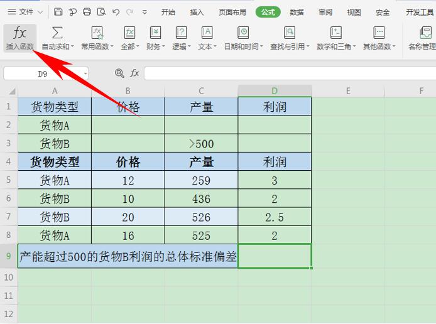Image resolution: width=436 pixels, height=324 pixels.
Task: Switch to the 视图 (View) tab
Action: [x=354, y=12]
